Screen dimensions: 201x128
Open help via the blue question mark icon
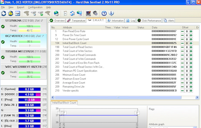point(104,13)
